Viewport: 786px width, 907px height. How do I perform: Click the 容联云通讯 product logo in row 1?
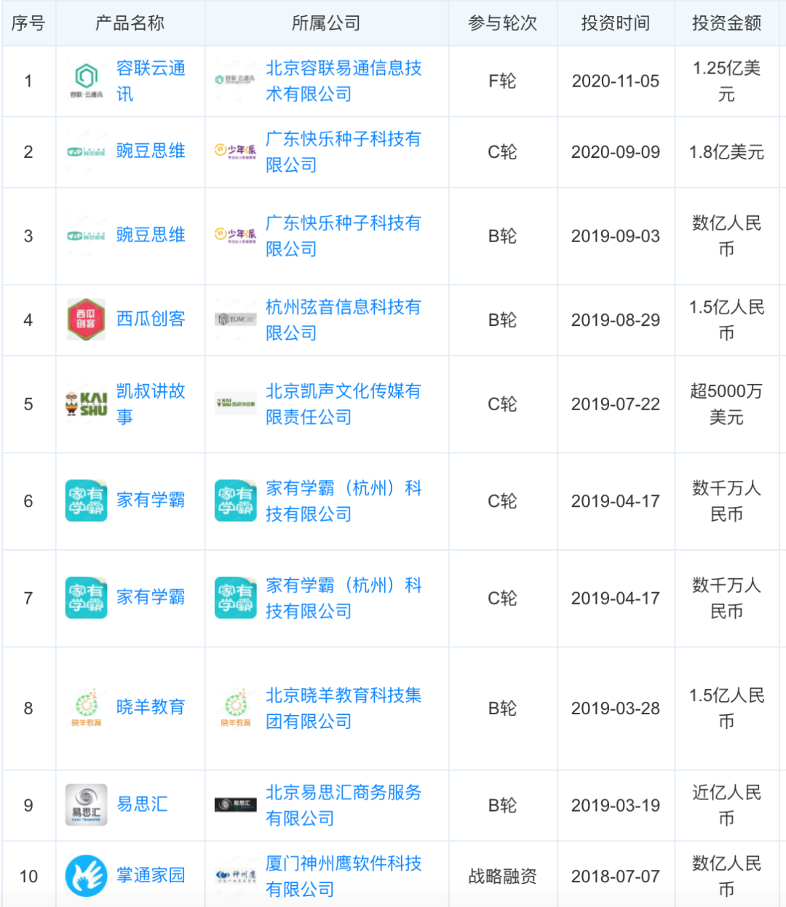(87, 81)
